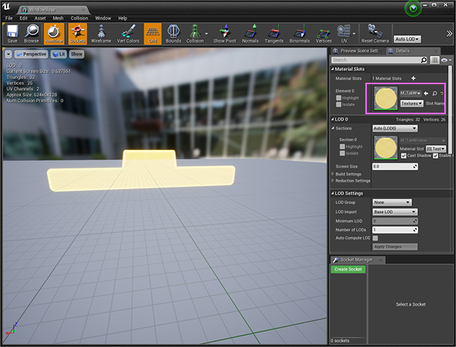Open the File menu
This screenshot has height=347, width=456.
tap(9, 18)
